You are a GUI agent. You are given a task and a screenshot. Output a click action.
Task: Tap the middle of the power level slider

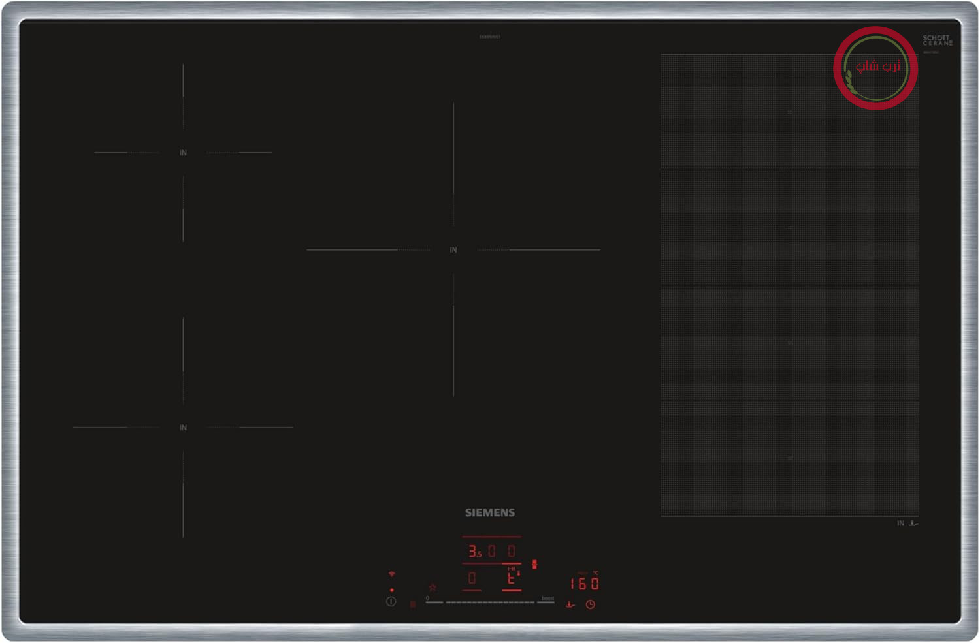click(490, 603)
